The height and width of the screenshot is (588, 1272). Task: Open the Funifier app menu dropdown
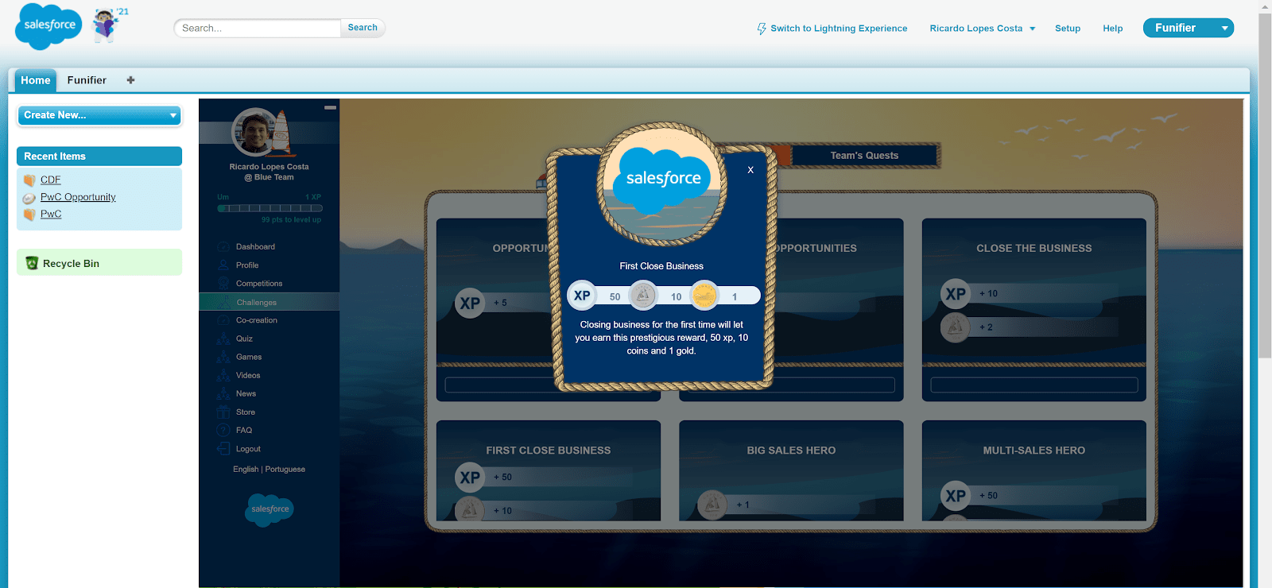coord(1224,29)
